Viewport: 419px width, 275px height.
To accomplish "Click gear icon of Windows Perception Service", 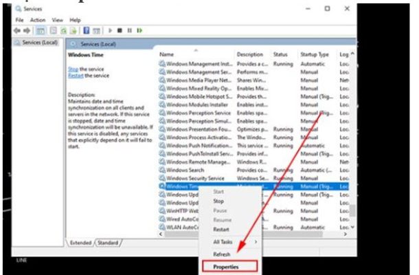I will tap(162, 113).
